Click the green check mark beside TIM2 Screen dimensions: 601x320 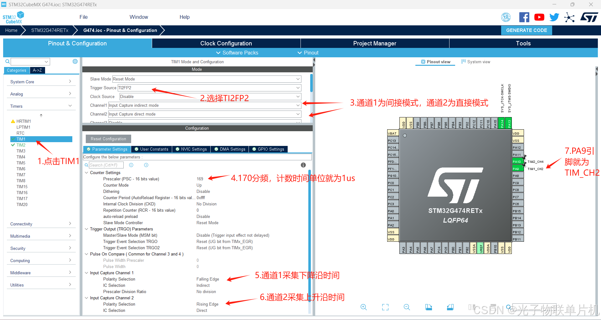13,145
